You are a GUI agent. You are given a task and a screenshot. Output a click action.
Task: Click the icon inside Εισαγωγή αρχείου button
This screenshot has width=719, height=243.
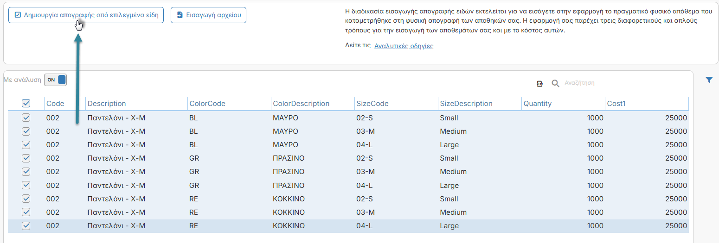(180, 15)
